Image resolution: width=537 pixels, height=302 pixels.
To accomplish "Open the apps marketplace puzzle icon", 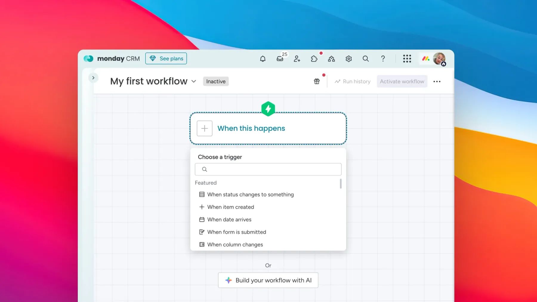I will pyautogui.click(x=314, y=59).
